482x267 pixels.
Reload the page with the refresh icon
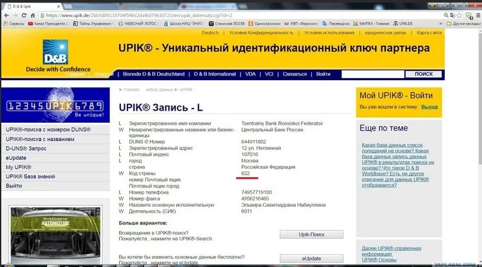click(x=24, y=16)
